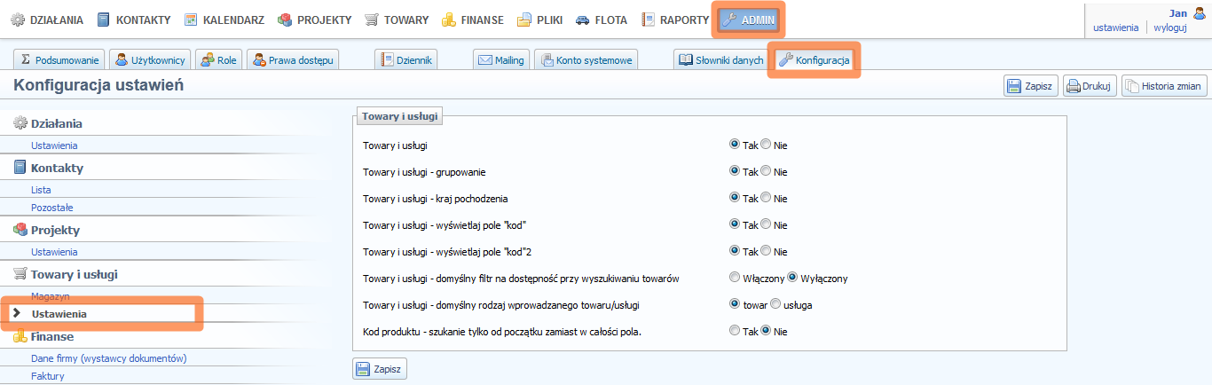1212x385 pixels.
Task: Open the Flota module car icon
Action: point(583,20)
